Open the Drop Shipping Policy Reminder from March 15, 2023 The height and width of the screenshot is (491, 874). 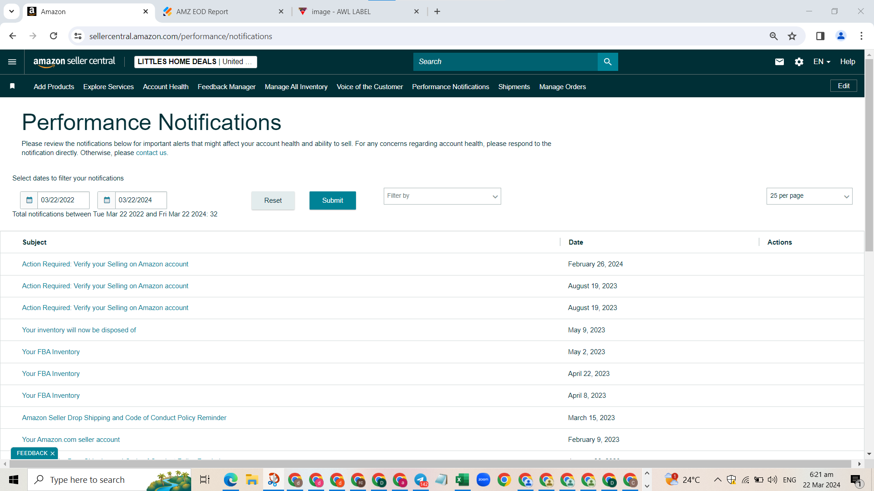point(124,418)
